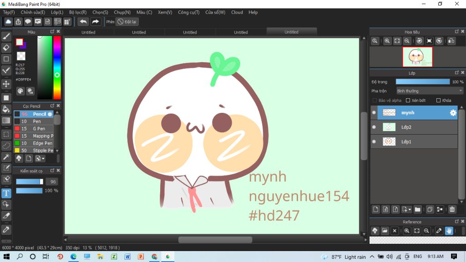
Task: Duplicate the current layer
Action: [430, 209]
